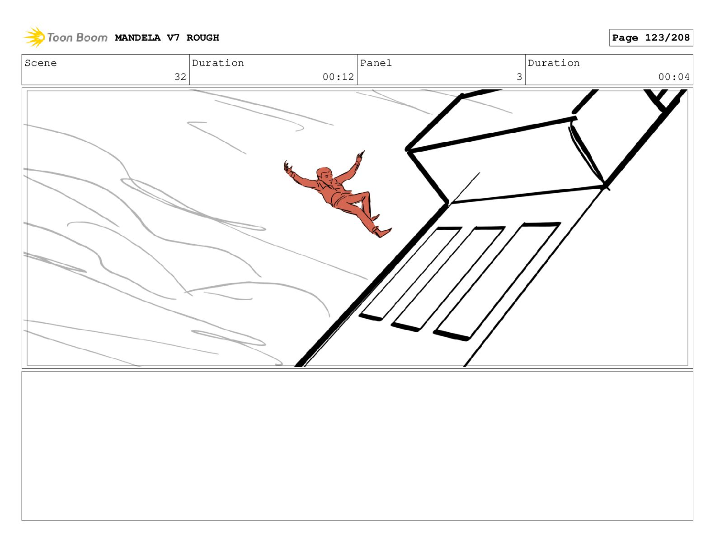The height and width of the screenshot is (553, 715).
Task: Select the panel duration value '00:04'
Action: click(x=674, y=77)
